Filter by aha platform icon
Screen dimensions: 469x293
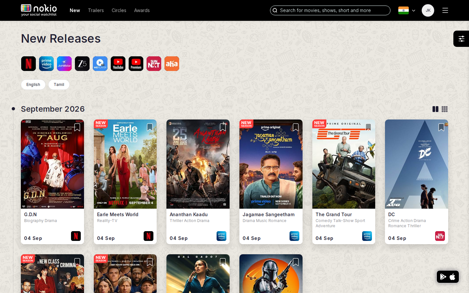pyautogui.click(x=172, y=63)
